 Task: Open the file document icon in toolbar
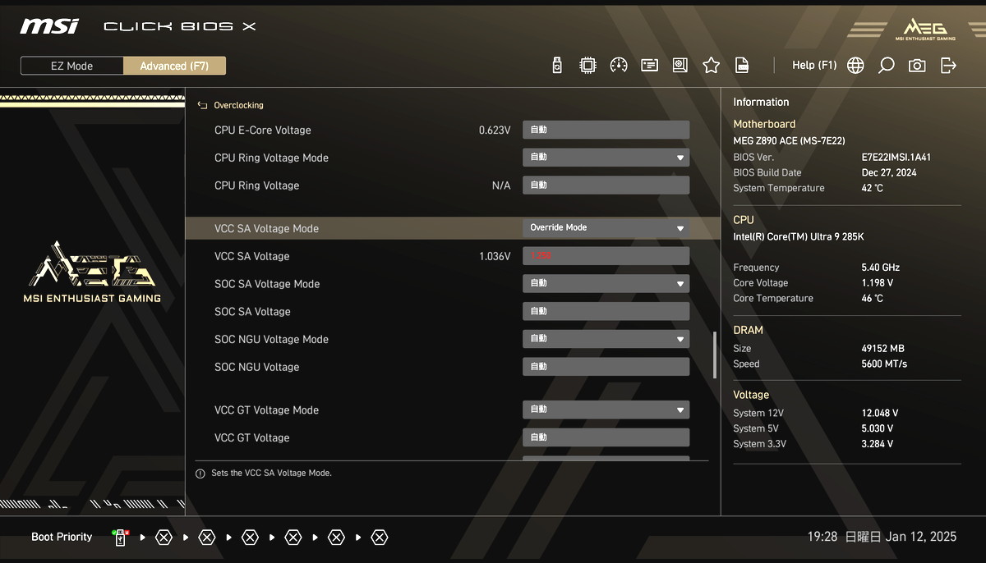point(742,66)
